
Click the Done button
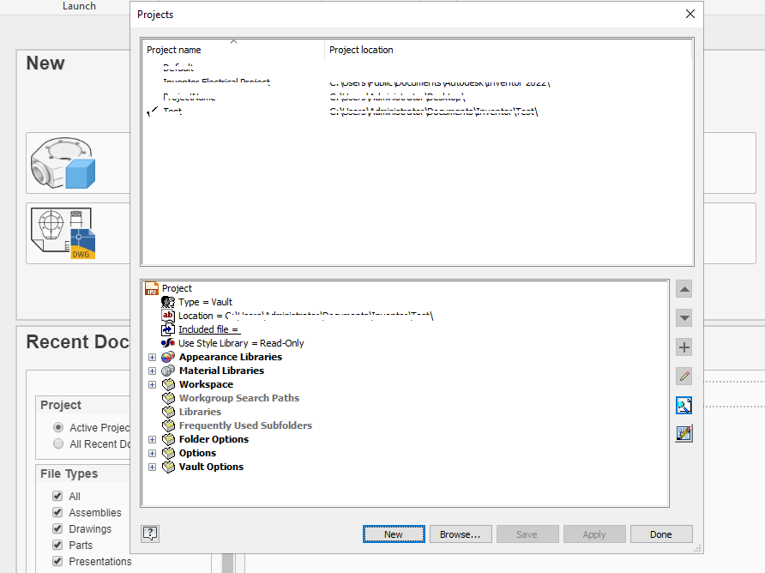coord(661,534)
